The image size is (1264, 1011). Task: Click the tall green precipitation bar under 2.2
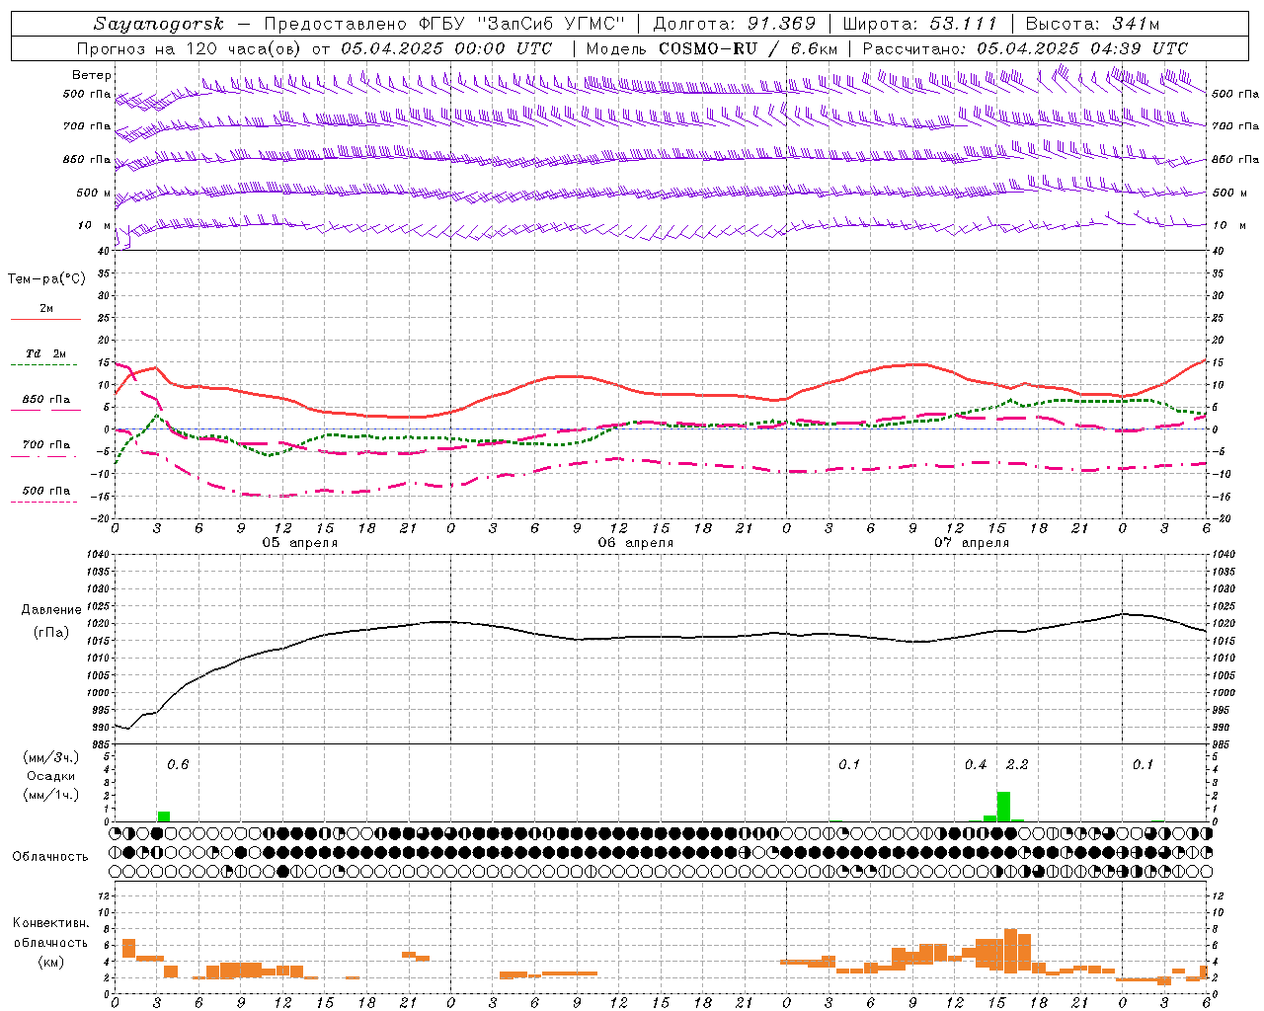pyautogui.click(x=1003, y=807)
